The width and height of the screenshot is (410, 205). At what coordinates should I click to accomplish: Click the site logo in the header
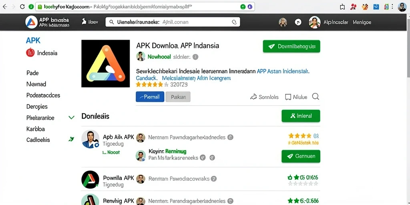(x=31, y=22)
